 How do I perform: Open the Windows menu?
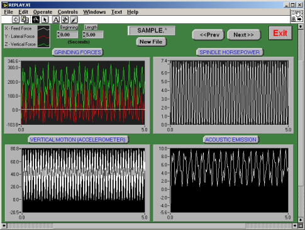pyautogui.click(x=94, y=12)
